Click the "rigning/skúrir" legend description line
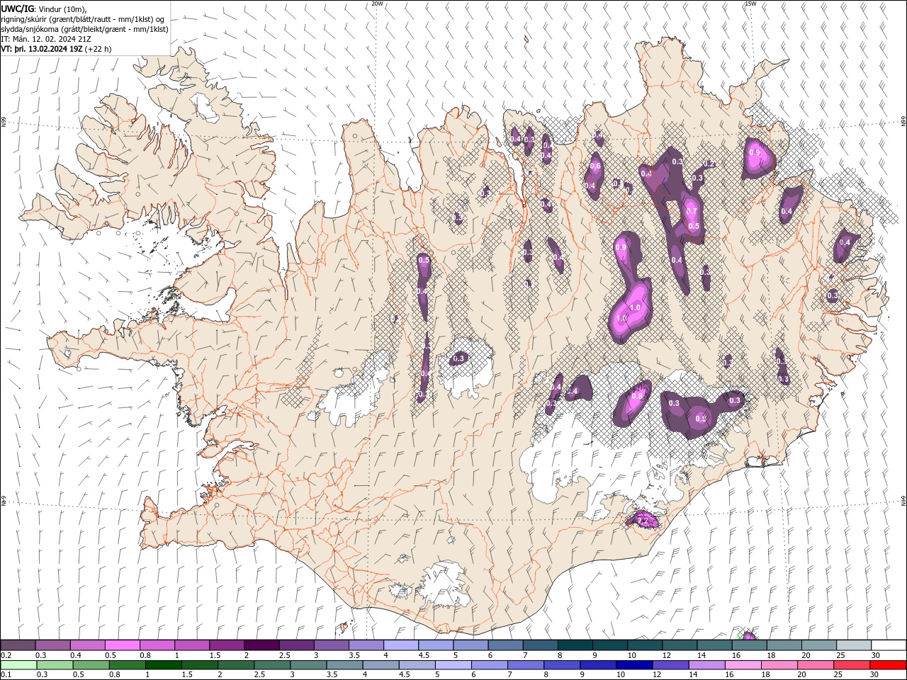Viewport: 907px width, 680px height. pos(83,19)
